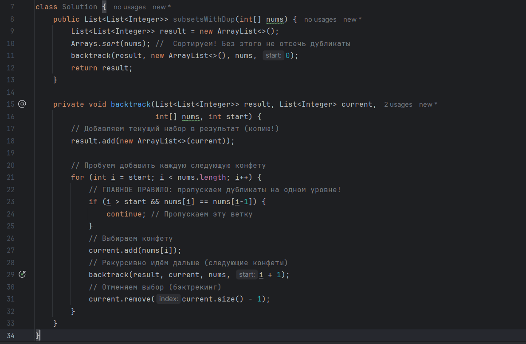Click the 'start:' parameter hint on line 29
Image resolution: width=526 pixels, height=344 pixels.
pos(247,274)
